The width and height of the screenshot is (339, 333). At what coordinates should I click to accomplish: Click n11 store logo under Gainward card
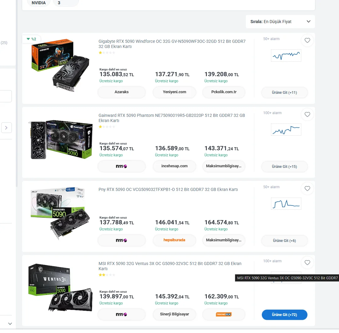pos(122,166)
